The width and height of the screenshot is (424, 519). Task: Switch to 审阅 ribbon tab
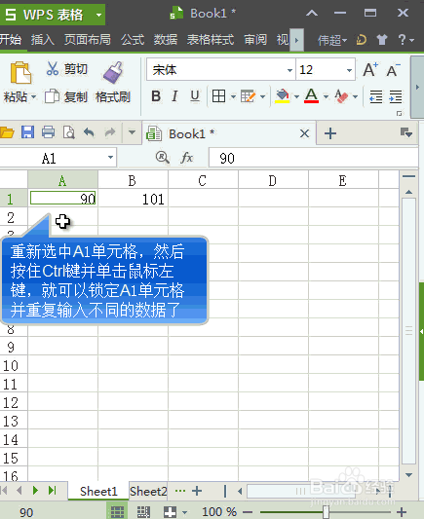tap(255, 40)
